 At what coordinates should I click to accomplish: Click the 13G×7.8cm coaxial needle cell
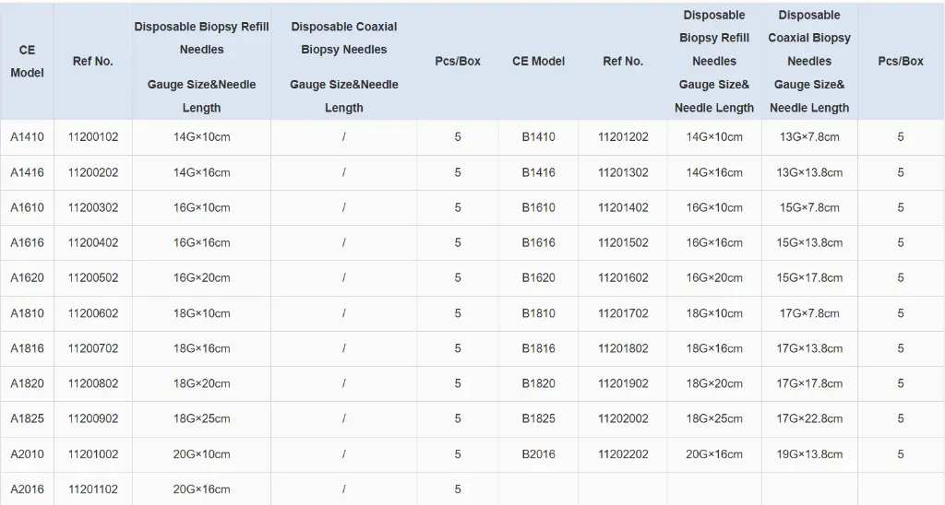809,137
